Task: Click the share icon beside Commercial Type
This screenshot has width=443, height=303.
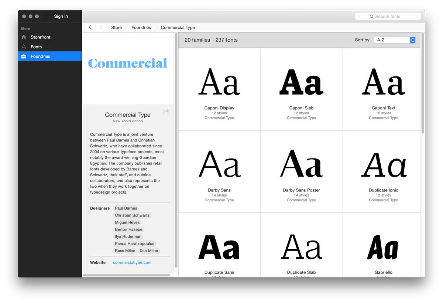Action: (x=166, y=112)
